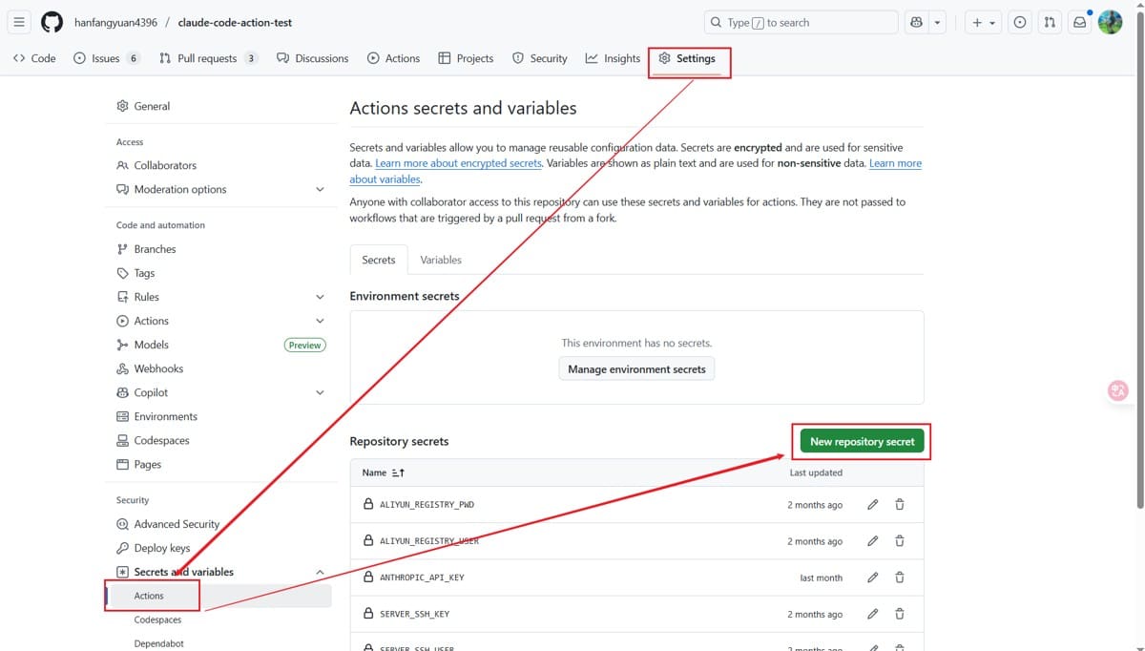
Task: Open the Settings tab
Action: (687, 58)
